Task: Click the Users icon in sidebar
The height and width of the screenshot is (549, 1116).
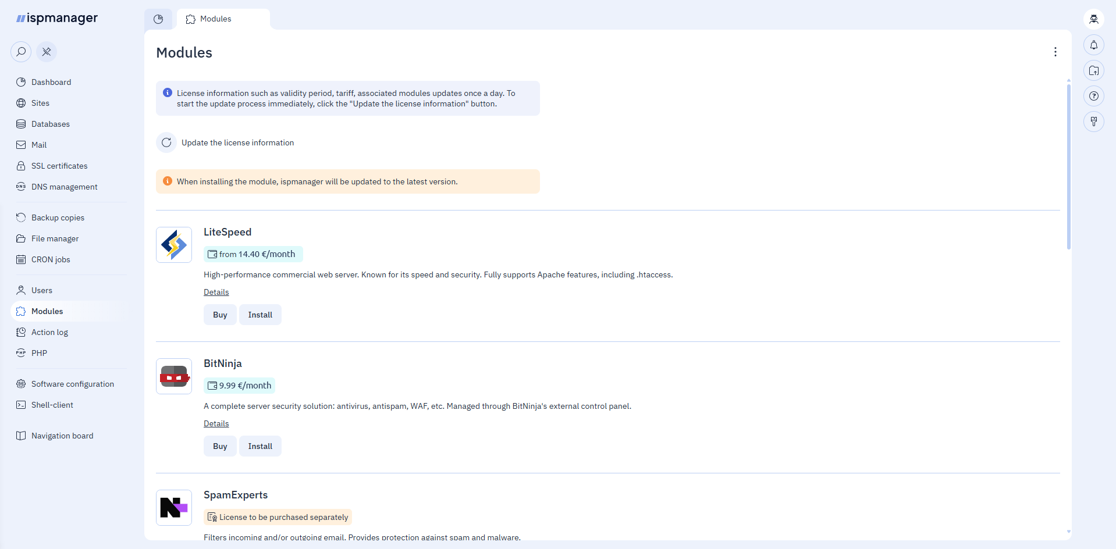Action: [x=21, y=290]
